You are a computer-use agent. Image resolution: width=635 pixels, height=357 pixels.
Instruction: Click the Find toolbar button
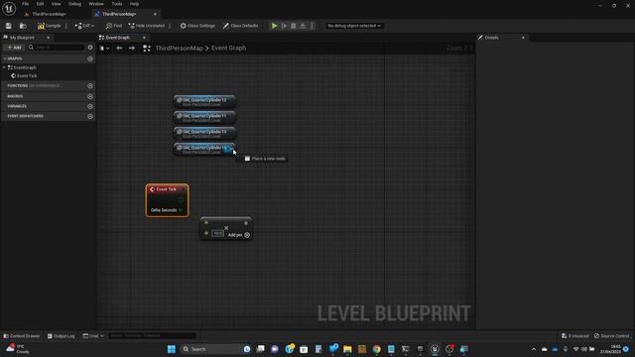point(114,26)
